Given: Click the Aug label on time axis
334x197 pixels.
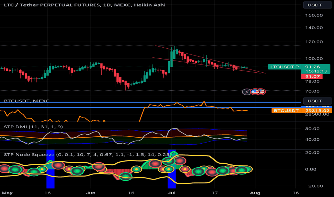Looking at the screenshot, I should [x=255, y=193].
